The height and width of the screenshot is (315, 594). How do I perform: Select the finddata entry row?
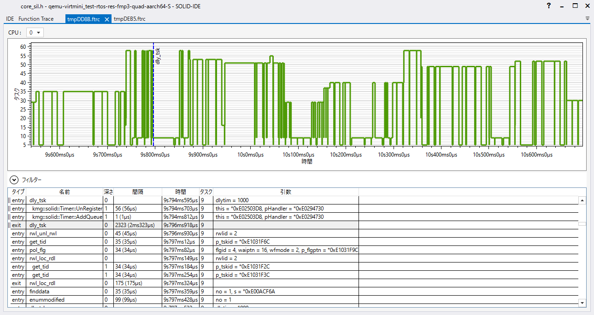click(x=40, y=292)
